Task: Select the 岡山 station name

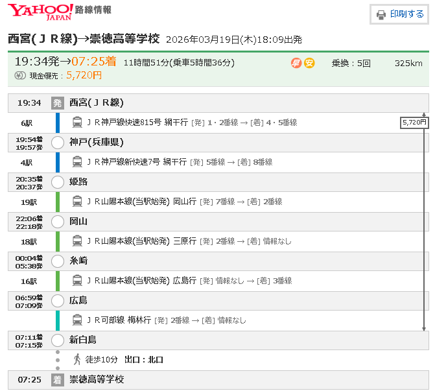Action: [78, 221]
